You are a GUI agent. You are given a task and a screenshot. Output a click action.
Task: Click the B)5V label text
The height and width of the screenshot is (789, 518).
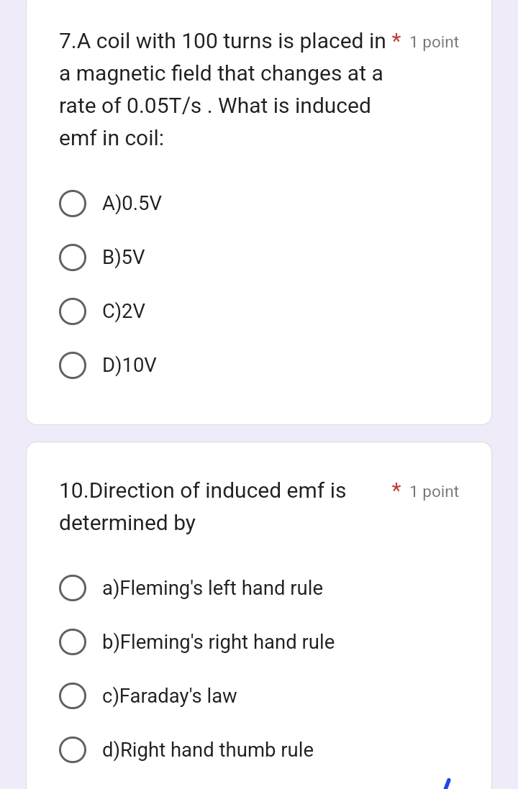coord(123,257)
